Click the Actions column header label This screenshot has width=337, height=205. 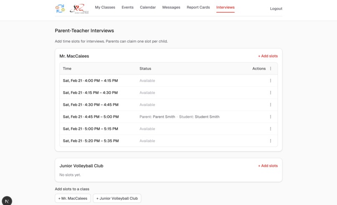click(259, 69)
